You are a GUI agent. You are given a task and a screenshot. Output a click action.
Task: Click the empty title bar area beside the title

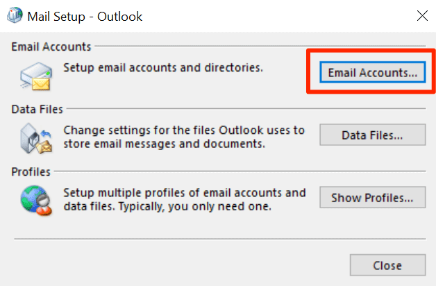(x=278, y=15)
